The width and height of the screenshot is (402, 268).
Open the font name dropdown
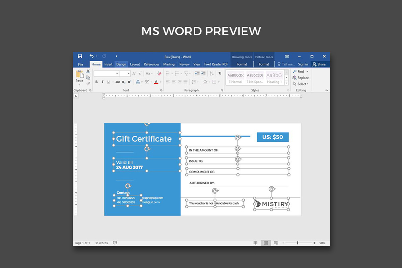point(117,73)
